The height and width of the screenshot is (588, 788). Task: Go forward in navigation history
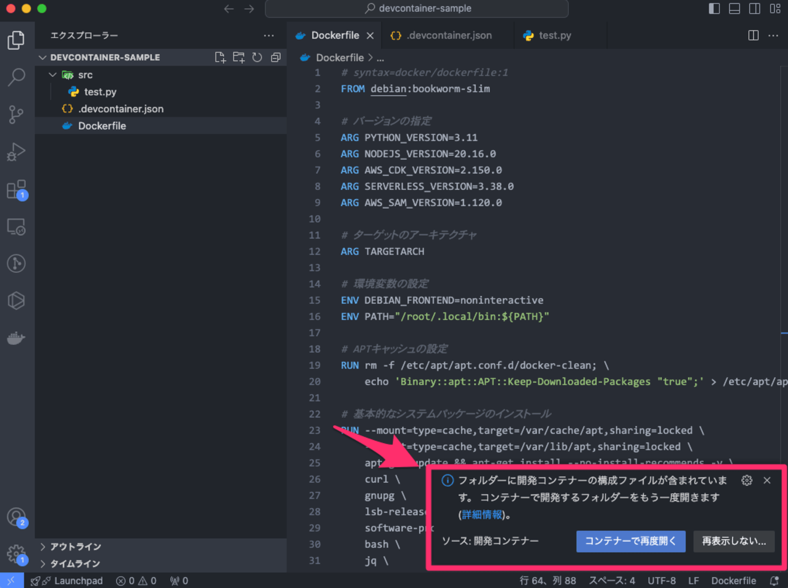point(249,9)
